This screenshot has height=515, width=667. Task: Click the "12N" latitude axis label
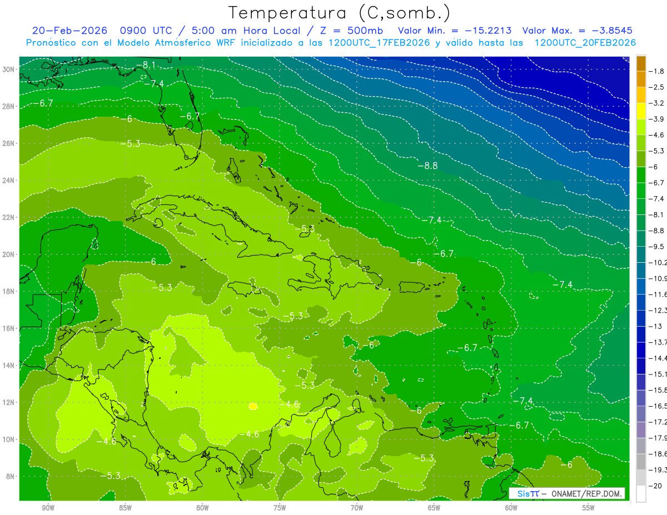point(8,402)
